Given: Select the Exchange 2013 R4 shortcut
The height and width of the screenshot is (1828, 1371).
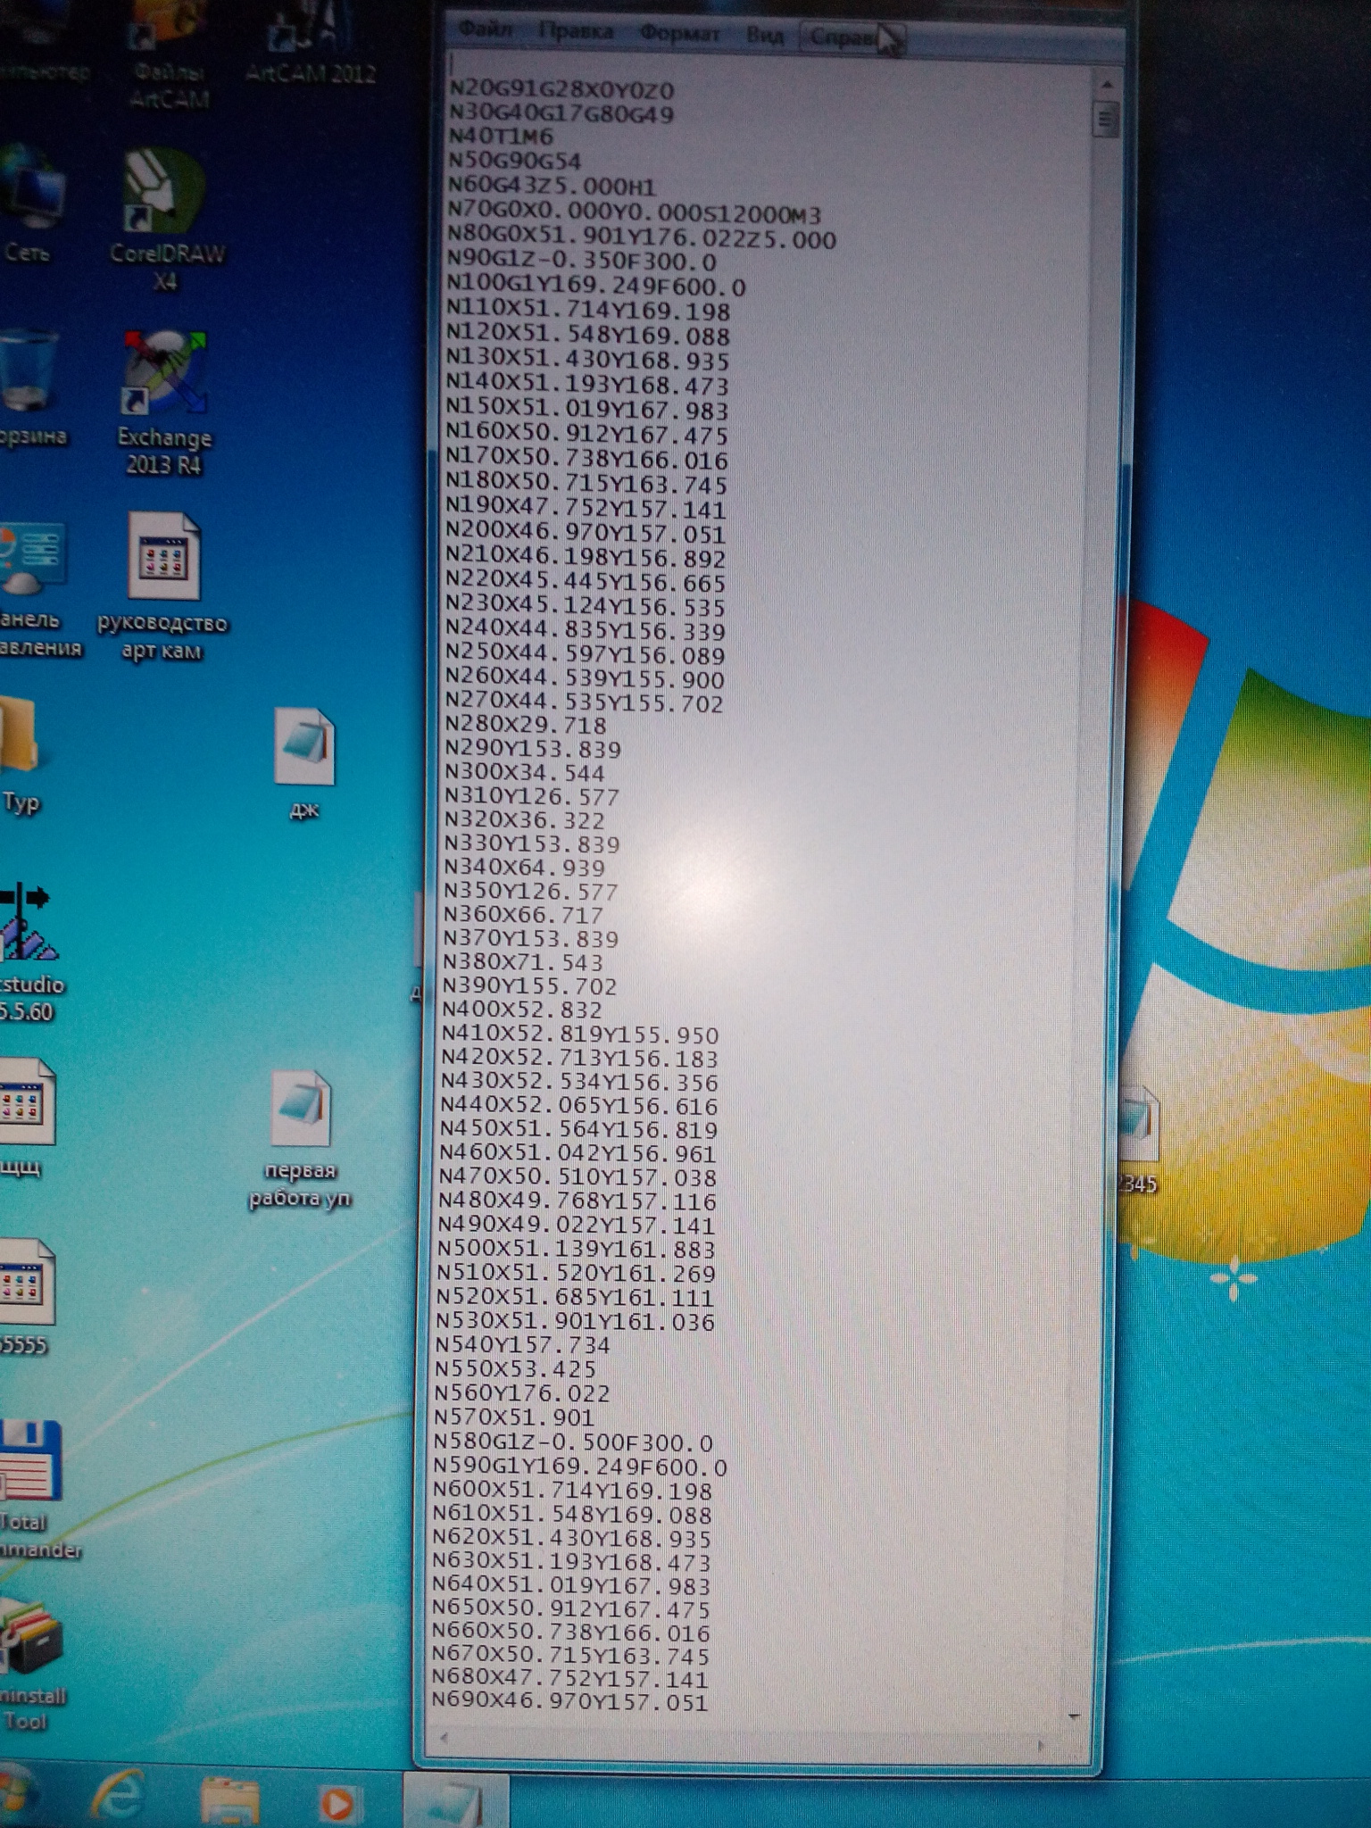Looking at the screenshot, I should (164, 403).
